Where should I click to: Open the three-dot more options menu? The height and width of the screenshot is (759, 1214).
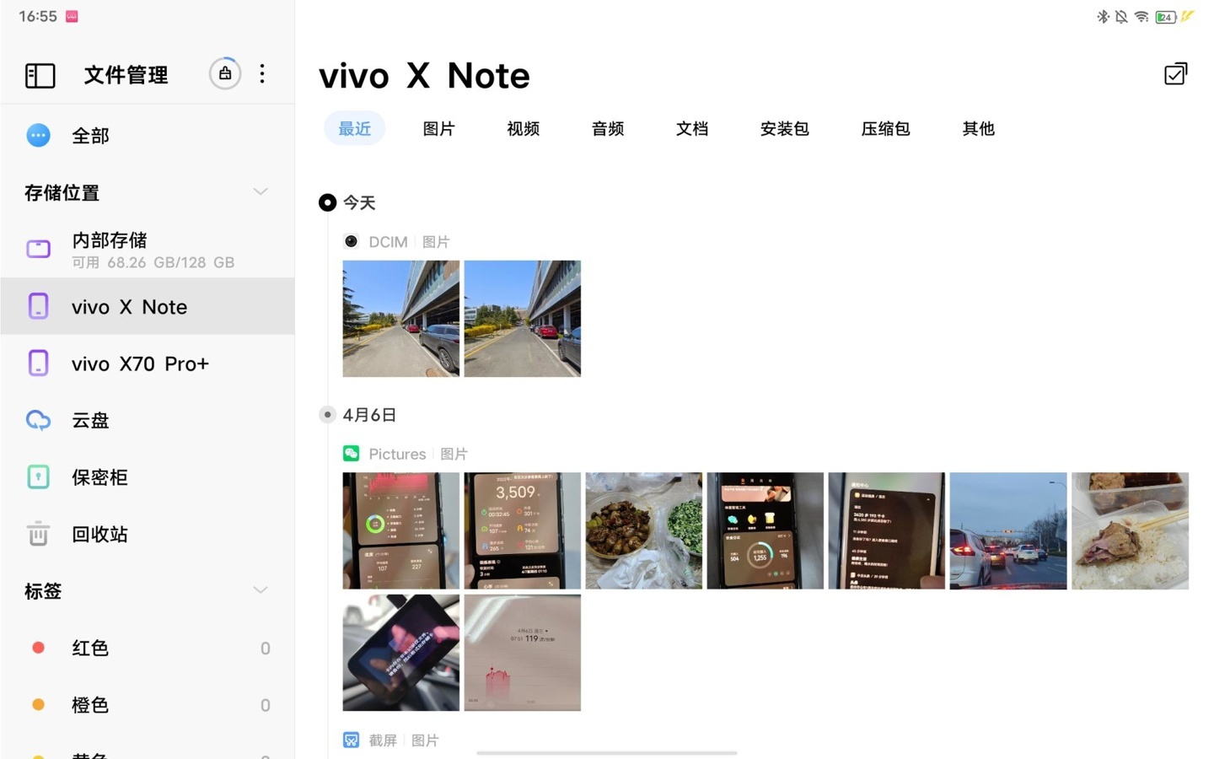point(262,74)
